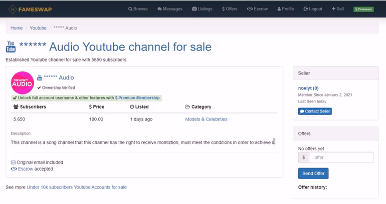Screen dimensions: 386x204
Task: Click the FameSwap logo
Action: click(x=30, y=9)
